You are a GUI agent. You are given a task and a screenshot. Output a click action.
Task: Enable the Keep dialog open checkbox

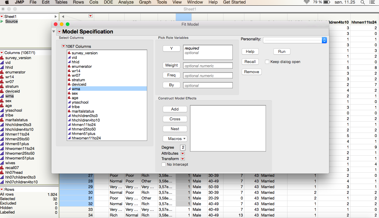pyautogui.click(x=267, y=62)
